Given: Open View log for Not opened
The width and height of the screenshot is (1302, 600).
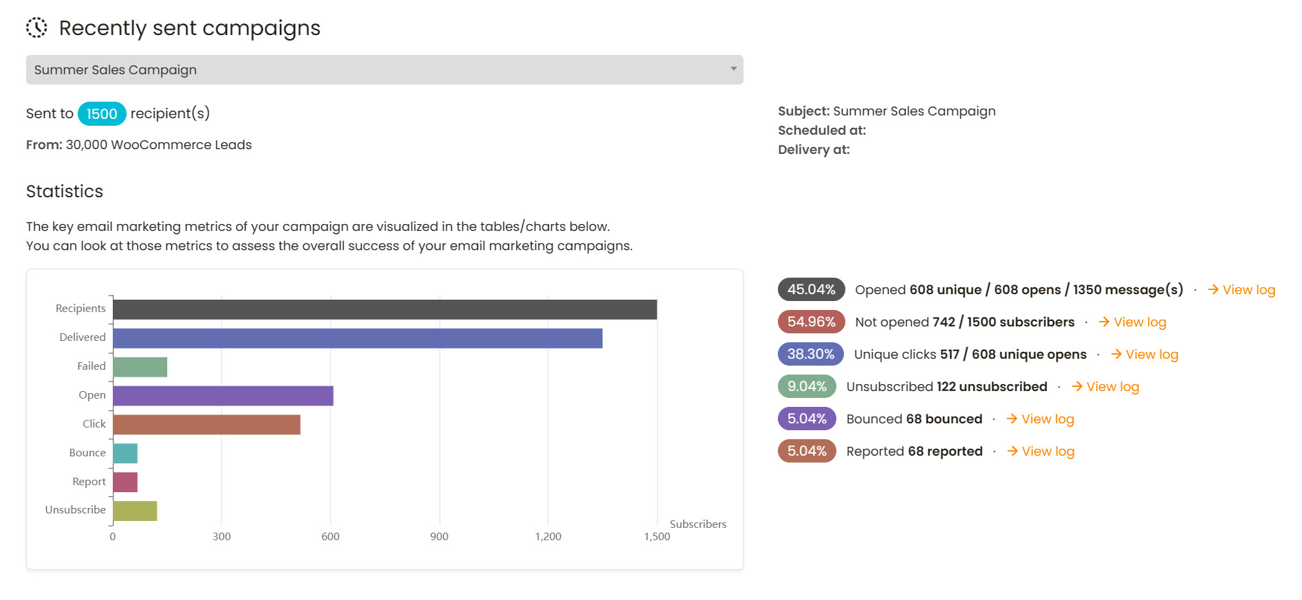Looking at the screenshot, I should tap(1132, 322).
